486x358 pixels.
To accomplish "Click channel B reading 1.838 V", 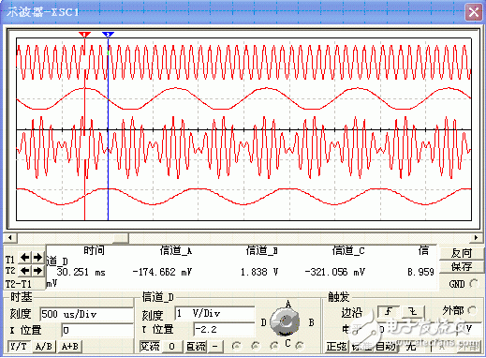I will [x=259, y=272].
